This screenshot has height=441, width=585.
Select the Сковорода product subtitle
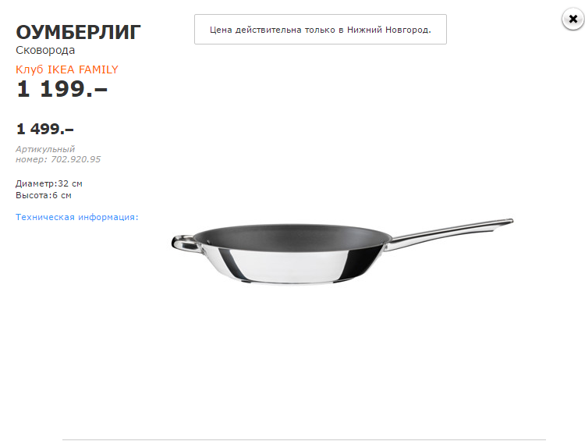point(45,50)
